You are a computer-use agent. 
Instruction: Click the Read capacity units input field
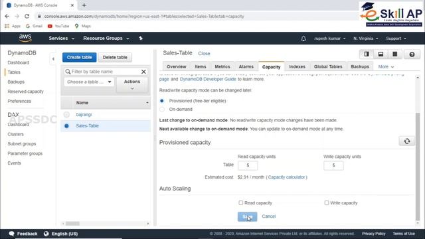click(248, 165)
